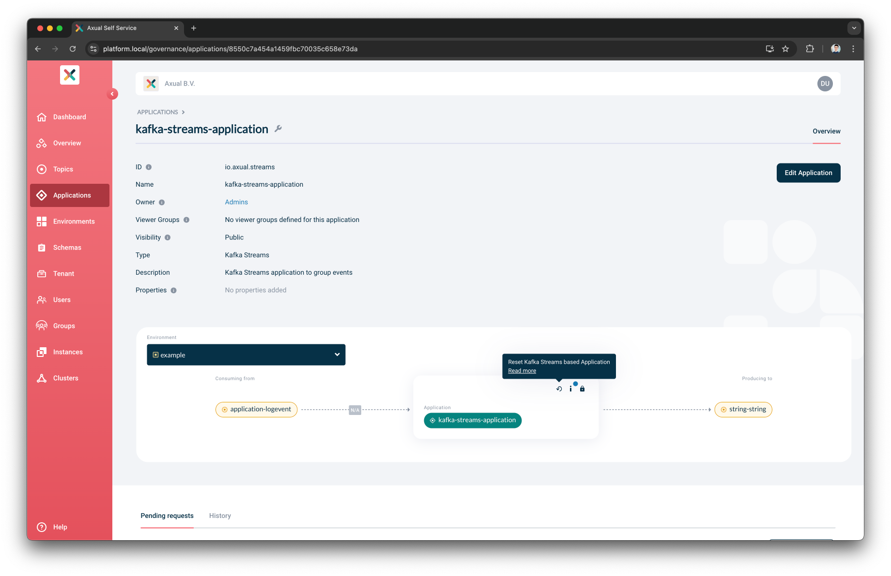Click the reset Kafka Streams application icon
The image size is (891, 576).
(559, 389)
